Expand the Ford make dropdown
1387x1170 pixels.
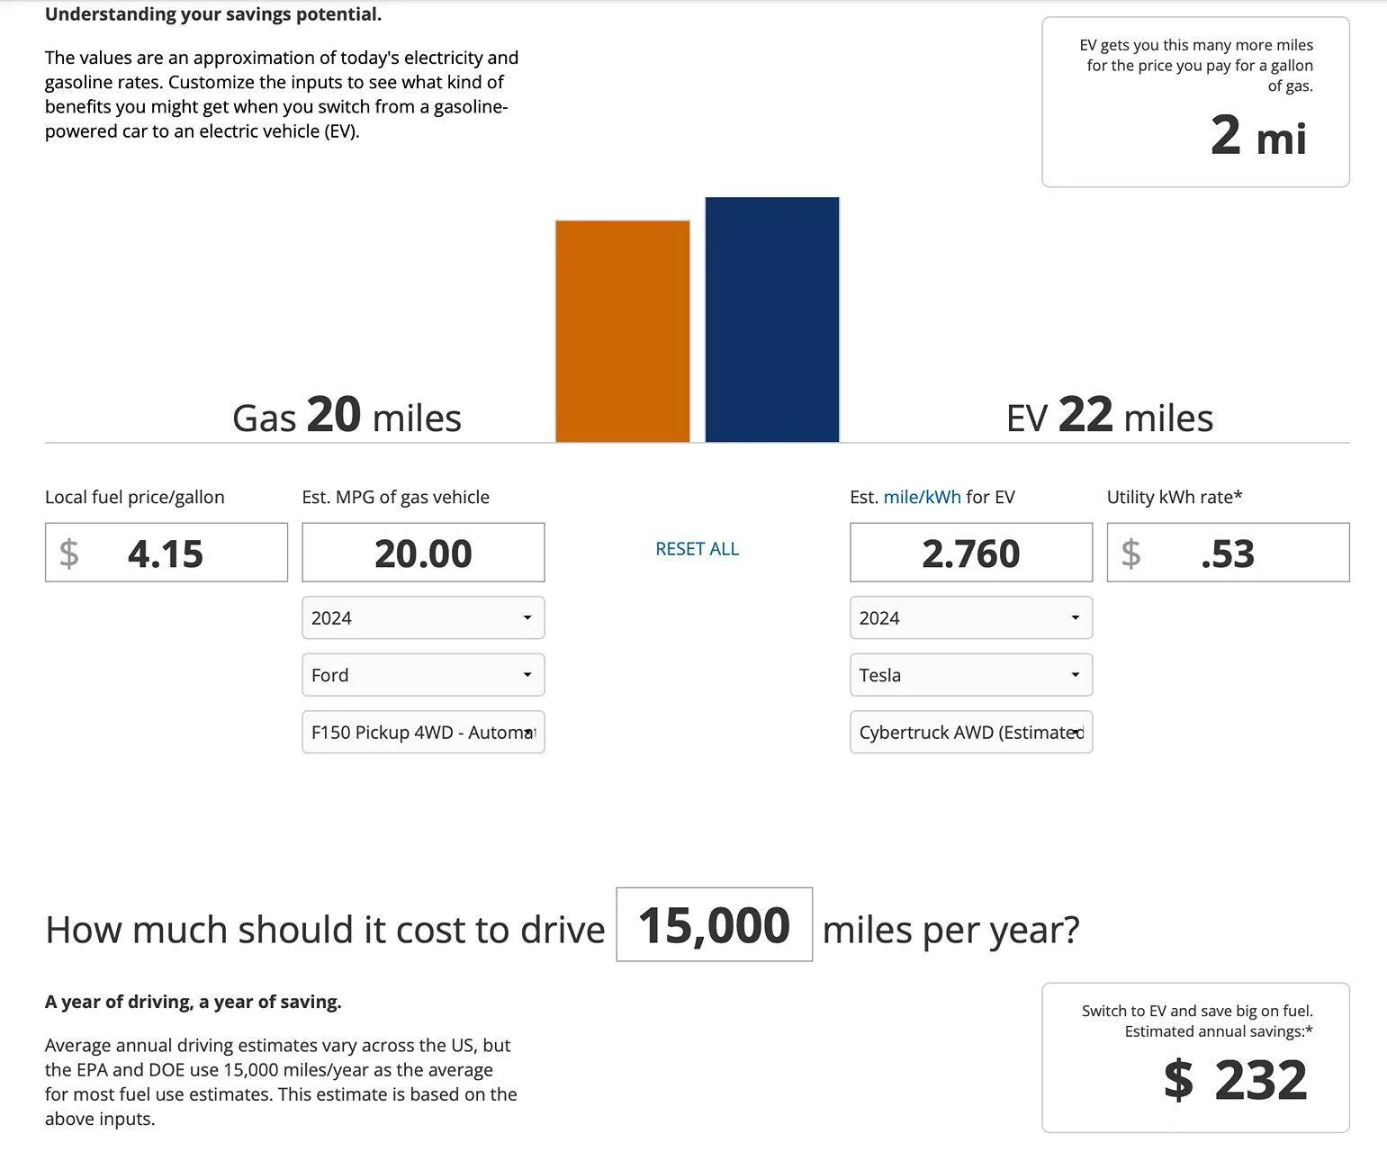coord(423,675)
